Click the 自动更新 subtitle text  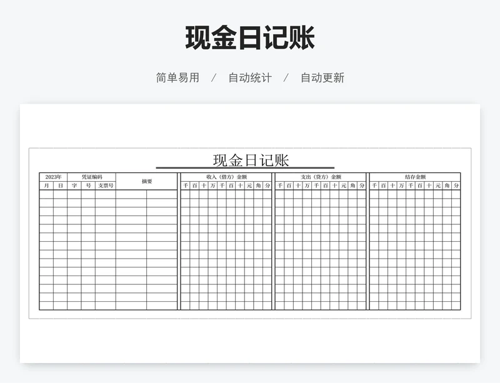click(322, 77)
